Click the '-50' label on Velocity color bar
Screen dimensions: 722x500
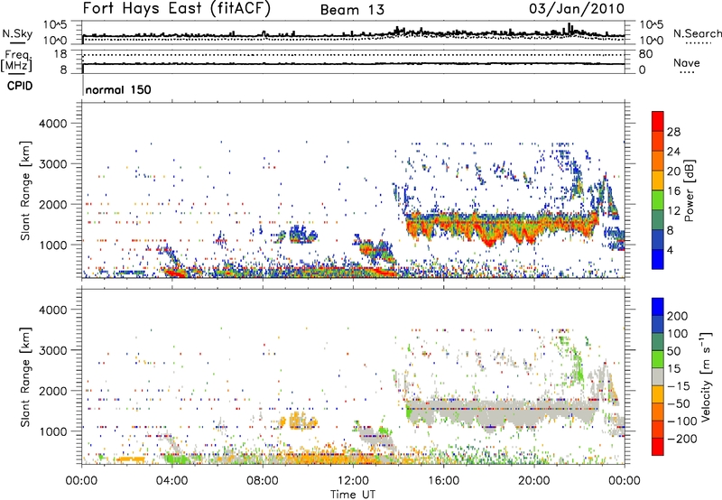(x=679, y=403)
